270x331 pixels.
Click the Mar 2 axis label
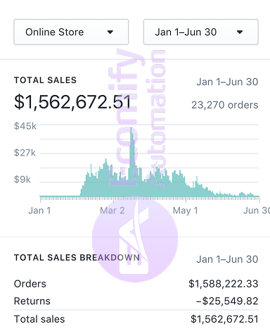point(112,211)
